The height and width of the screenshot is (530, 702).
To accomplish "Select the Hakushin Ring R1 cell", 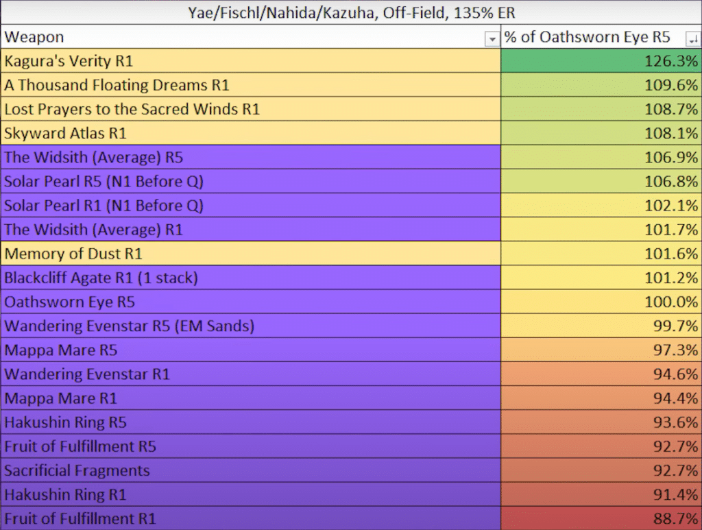I will 251,494.
